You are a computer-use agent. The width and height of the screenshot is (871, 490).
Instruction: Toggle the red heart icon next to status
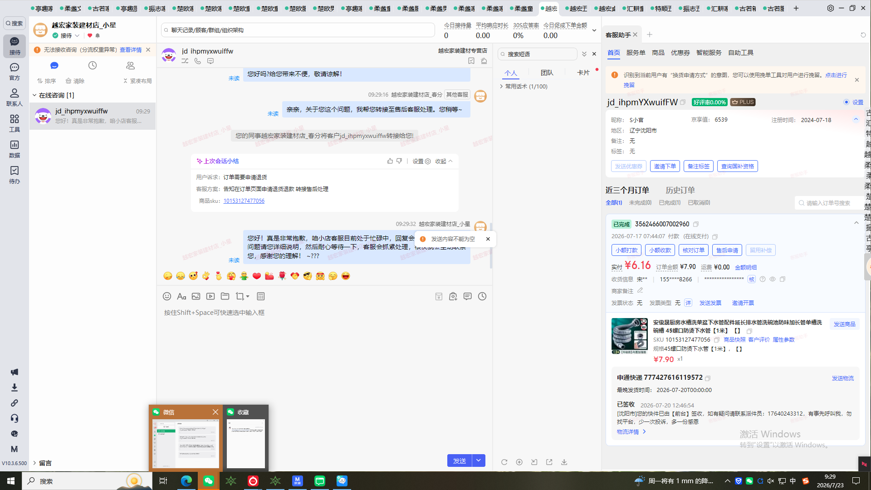coord(90,35)
